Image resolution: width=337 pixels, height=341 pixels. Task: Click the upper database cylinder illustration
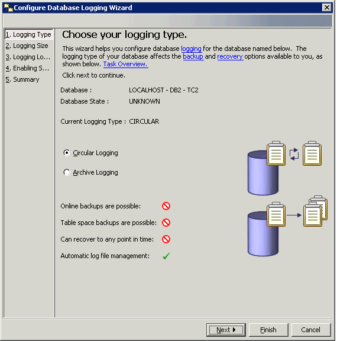coord(263,173)
